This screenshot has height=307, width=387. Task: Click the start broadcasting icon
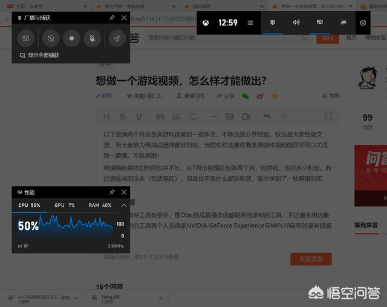tap(117, 38)
